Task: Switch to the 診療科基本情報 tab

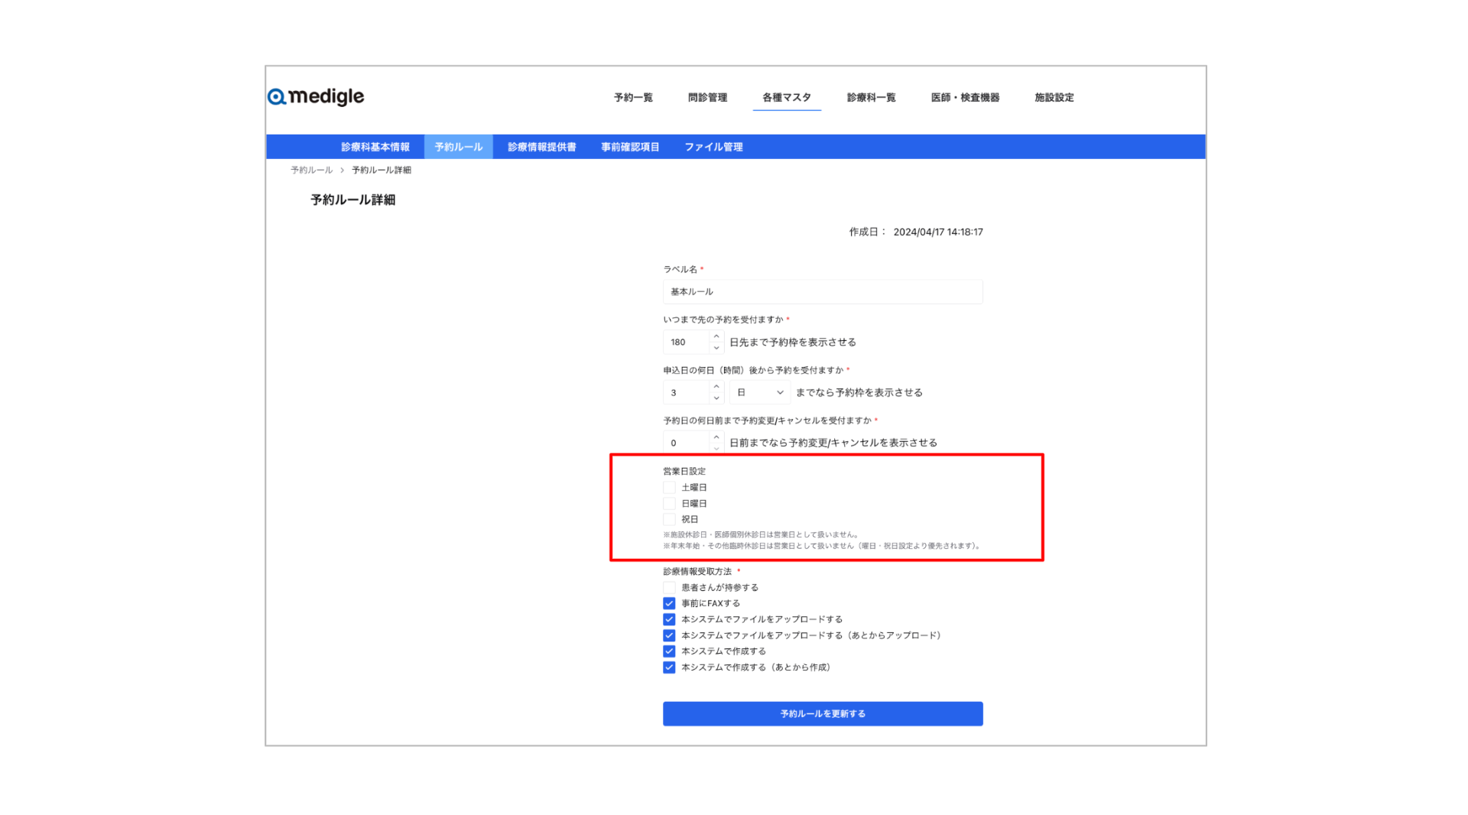Action: click(375, 147)
